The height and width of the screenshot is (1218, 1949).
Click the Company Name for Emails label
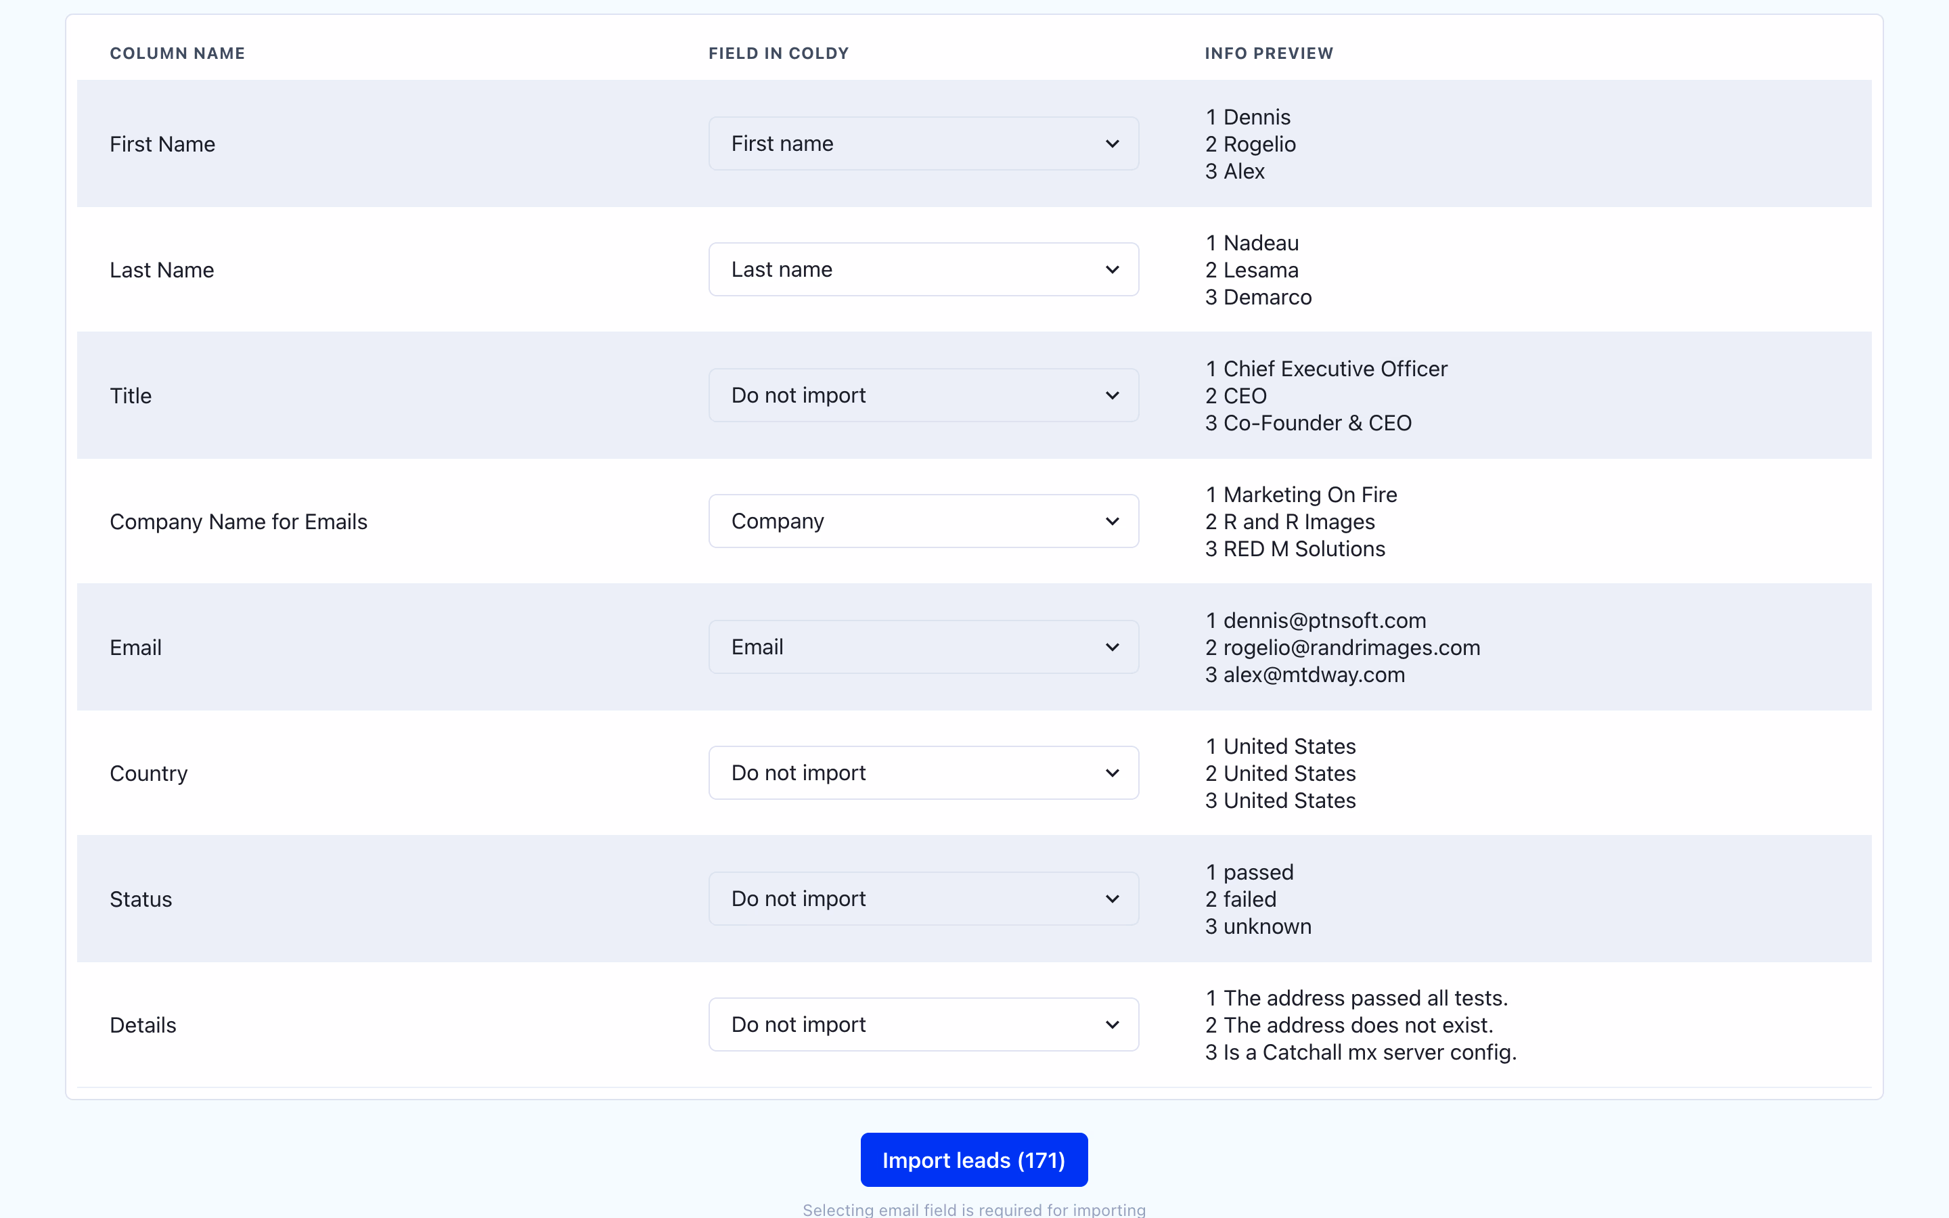tap(238, 522)
